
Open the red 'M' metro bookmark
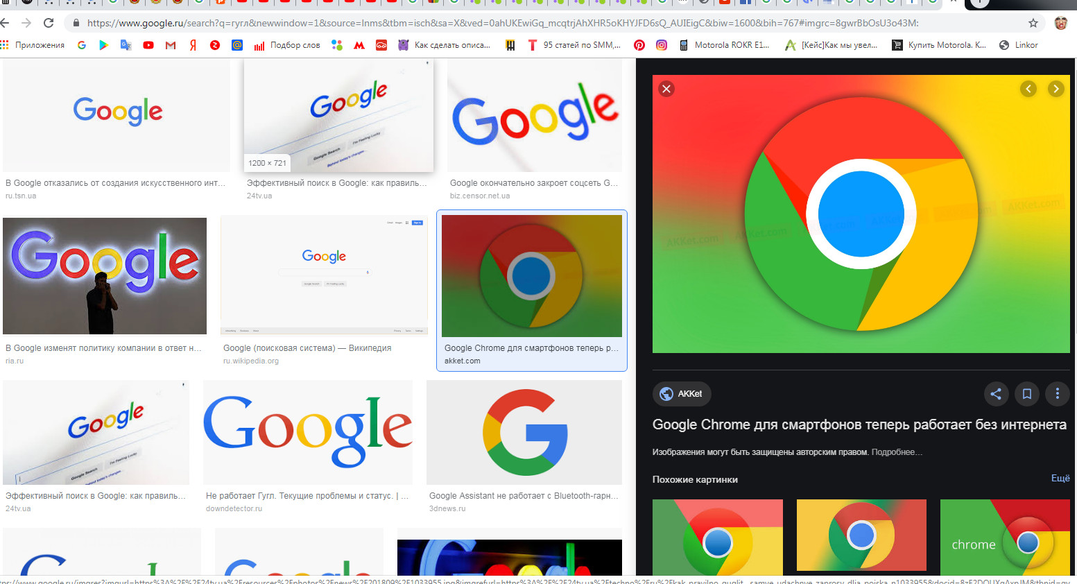tap(359, 45)
